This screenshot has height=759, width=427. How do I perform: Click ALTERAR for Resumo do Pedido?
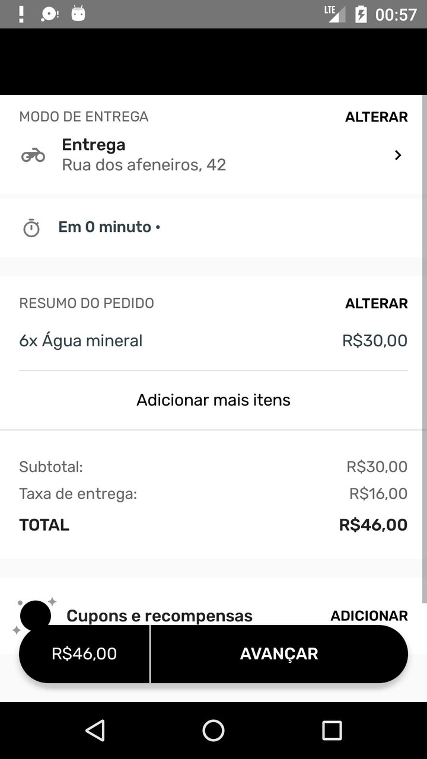coord(376,304)
